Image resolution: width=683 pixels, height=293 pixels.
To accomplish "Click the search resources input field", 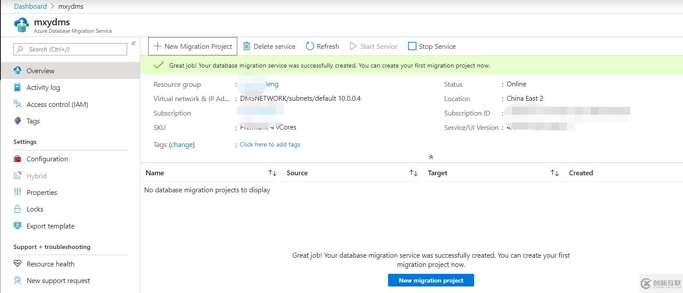I will coord(70,49).
